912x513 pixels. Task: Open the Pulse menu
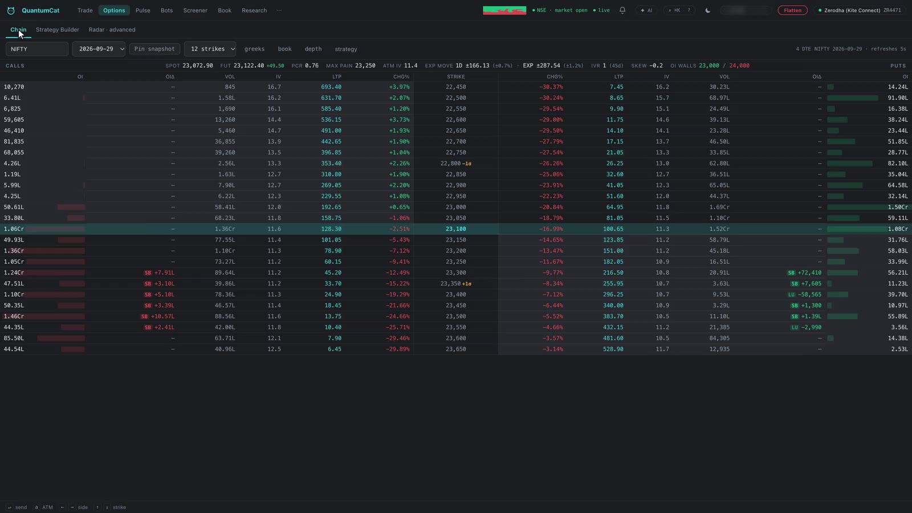point(143,10)
